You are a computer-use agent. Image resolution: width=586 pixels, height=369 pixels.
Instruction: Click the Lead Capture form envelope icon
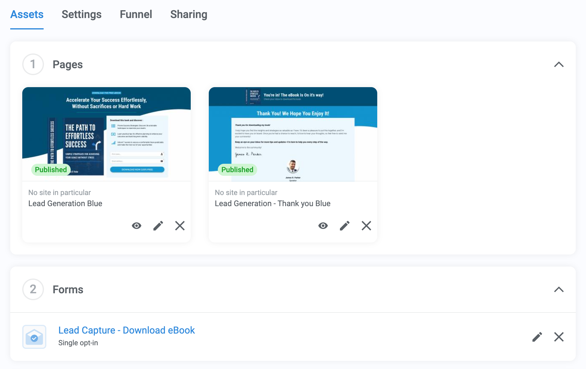tap(34, 337)
